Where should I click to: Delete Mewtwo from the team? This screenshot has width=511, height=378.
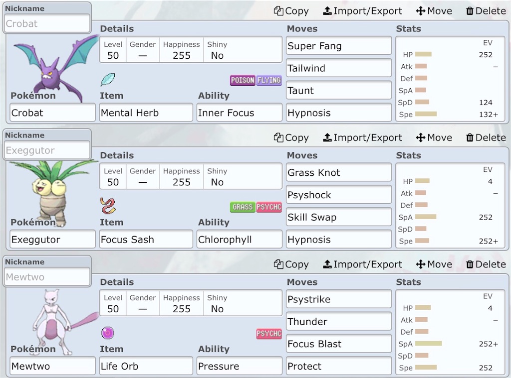point(486,264)
